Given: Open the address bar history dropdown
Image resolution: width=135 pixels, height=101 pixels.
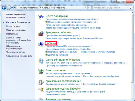Looking at the screenshot, I should [x=86, y=8].
